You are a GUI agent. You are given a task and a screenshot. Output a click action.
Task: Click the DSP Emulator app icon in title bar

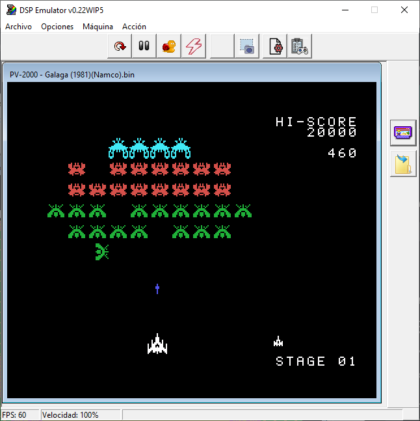(11, 10)
